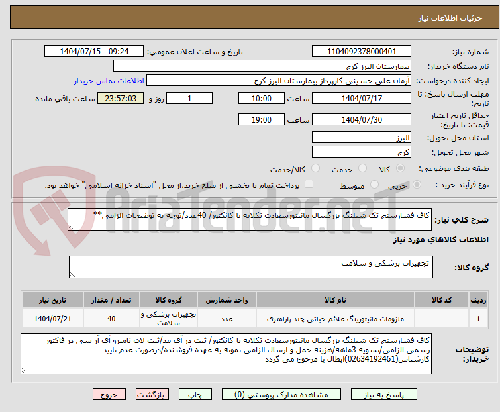Image resolution: width=500 pixels, height=412 pixels.
Task: Click the نوع فرآیند خرید label
Action: 462,185
